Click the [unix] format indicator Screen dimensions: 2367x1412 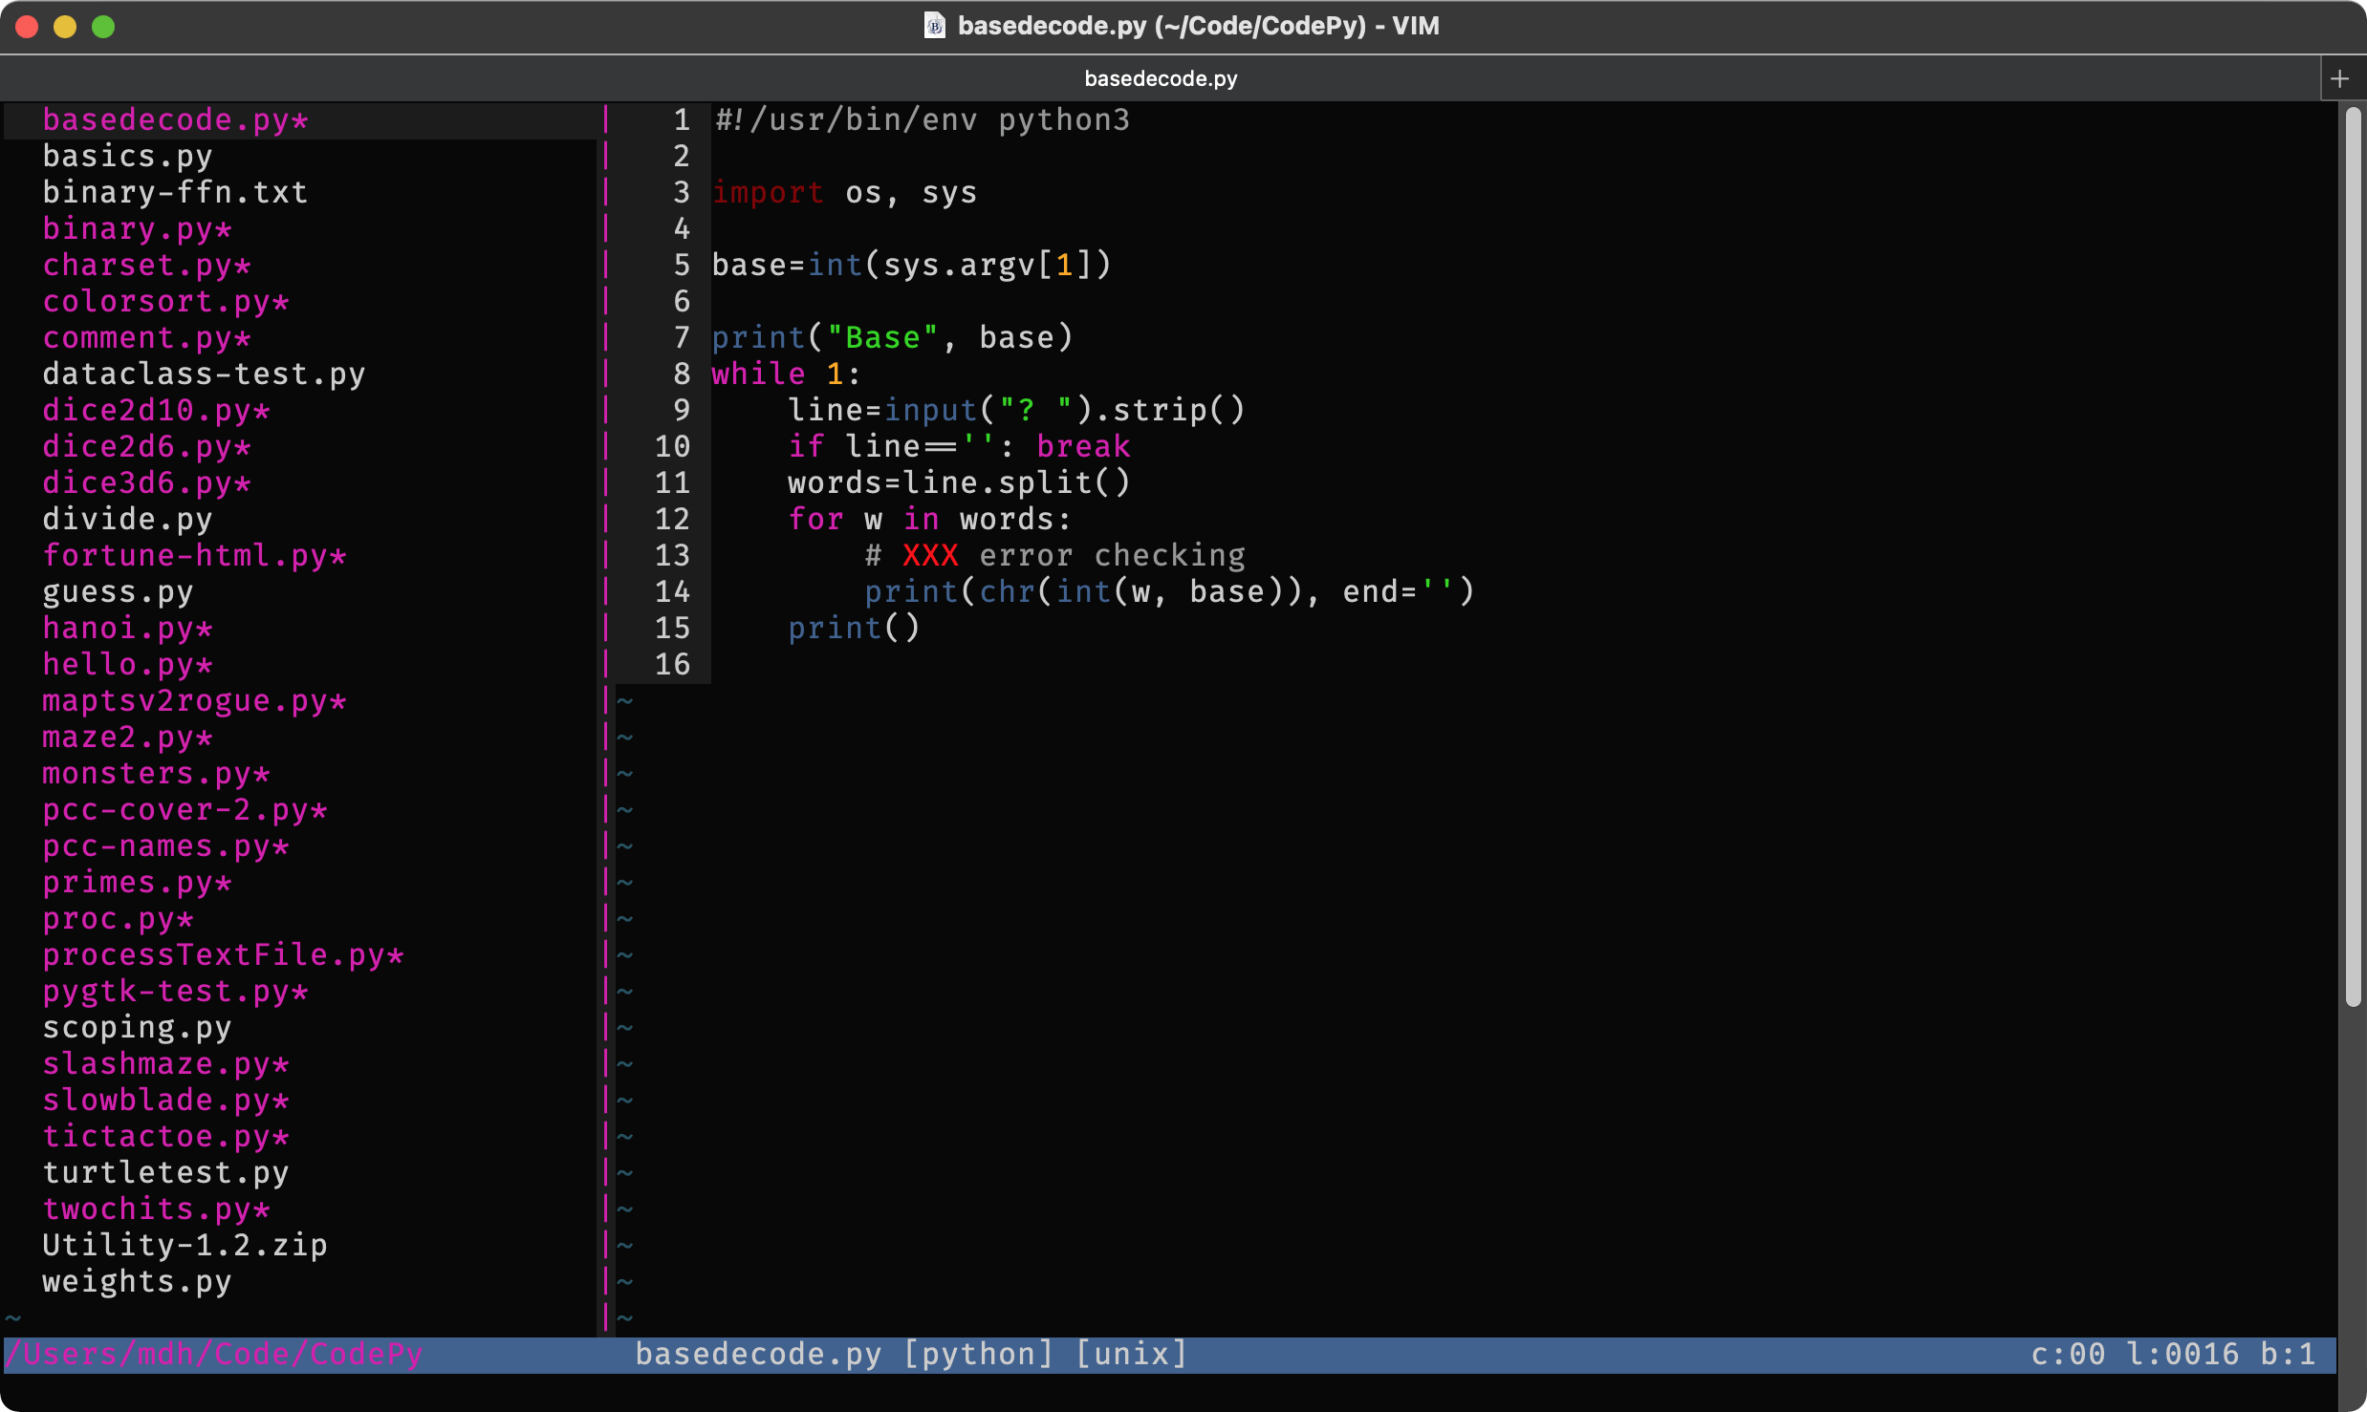pyautogui.click(x=1131, y=1354)
